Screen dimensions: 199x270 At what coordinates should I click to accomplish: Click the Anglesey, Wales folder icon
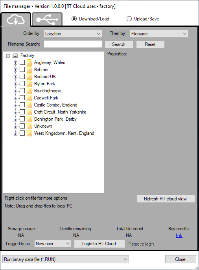[29, 62]
